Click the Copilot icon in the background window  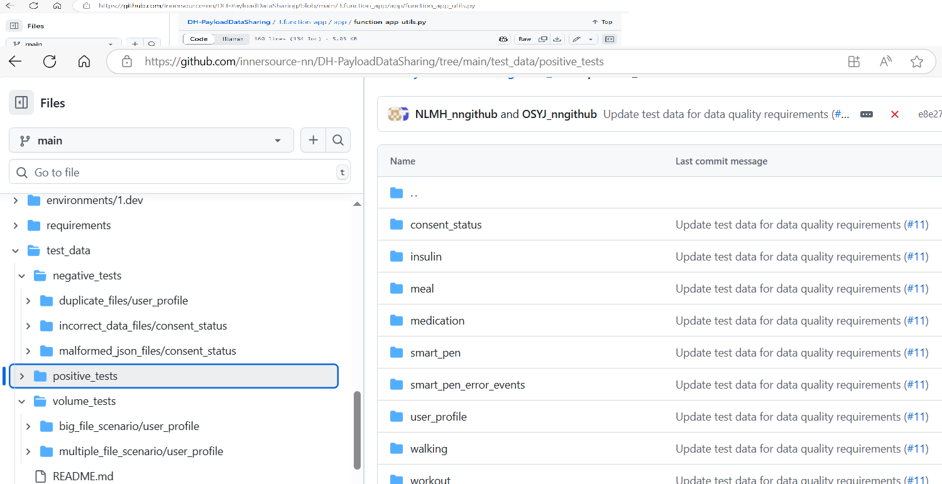coord(503,39)
